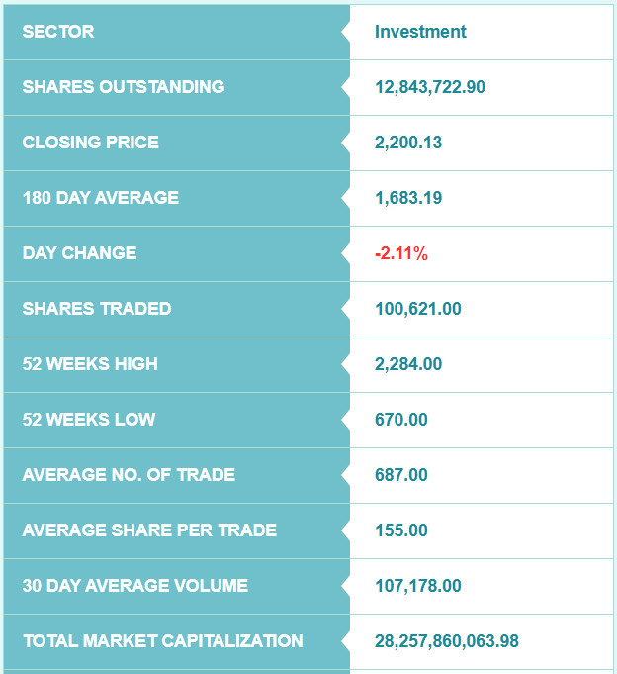Click the AVERAGE NO. OF TRADE label
This screenshot has height=674, width=617.
point(129,475)
